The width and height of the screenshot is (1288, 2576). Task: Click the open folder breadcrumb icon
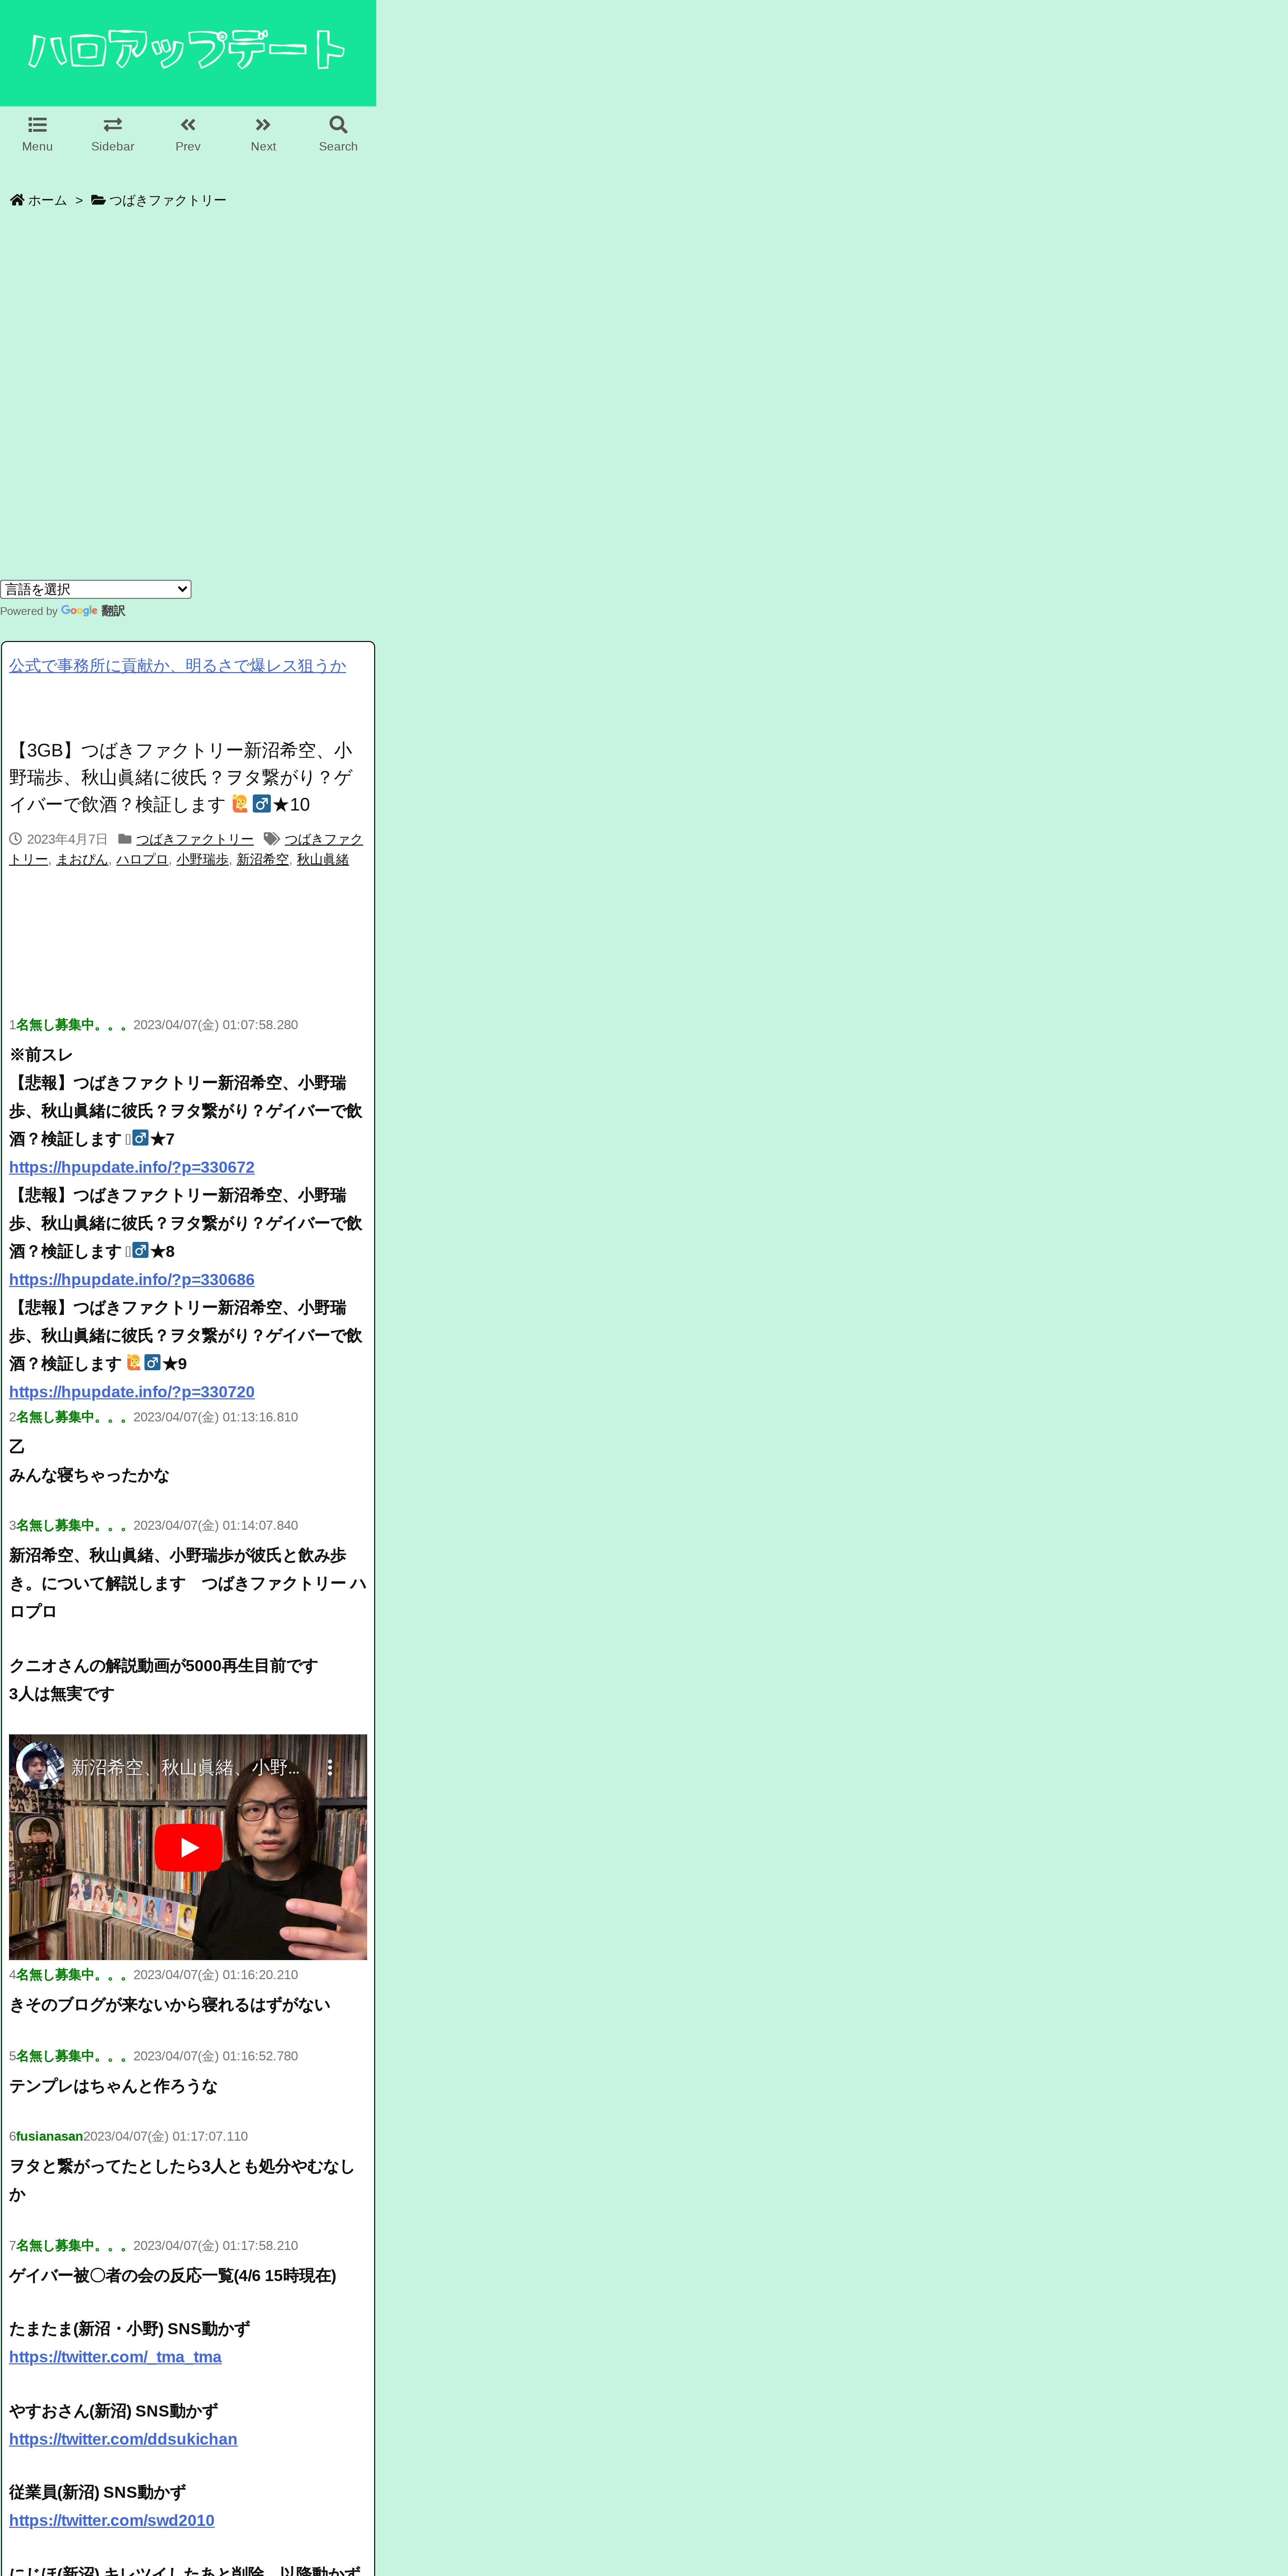click(x=98, y=200)
